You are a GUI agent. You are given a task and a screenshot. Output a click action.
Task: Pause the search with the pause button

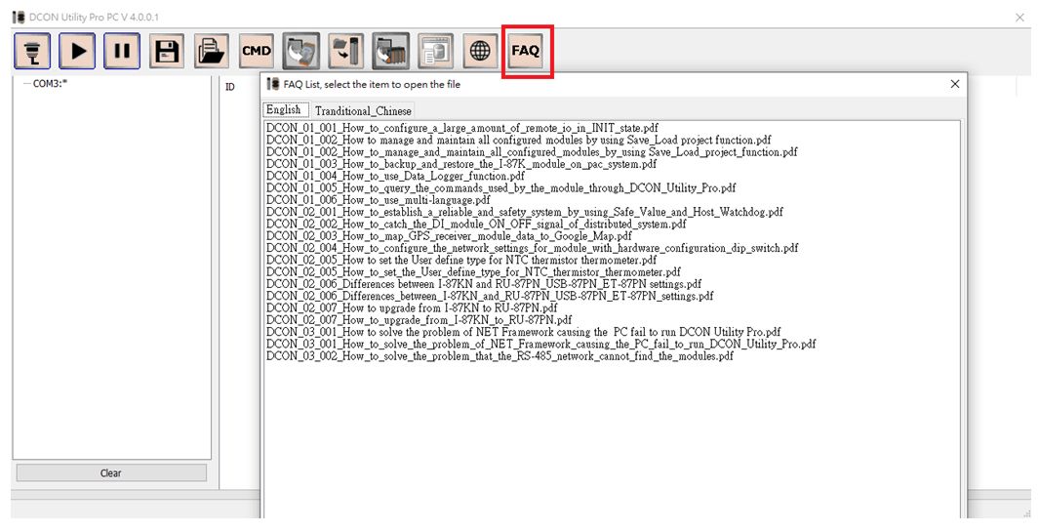coord(122,51)
